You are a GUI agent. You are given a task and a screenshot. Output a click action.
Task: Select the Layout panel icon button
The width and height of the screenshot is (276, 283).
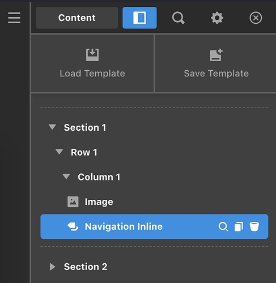(139, 18)
